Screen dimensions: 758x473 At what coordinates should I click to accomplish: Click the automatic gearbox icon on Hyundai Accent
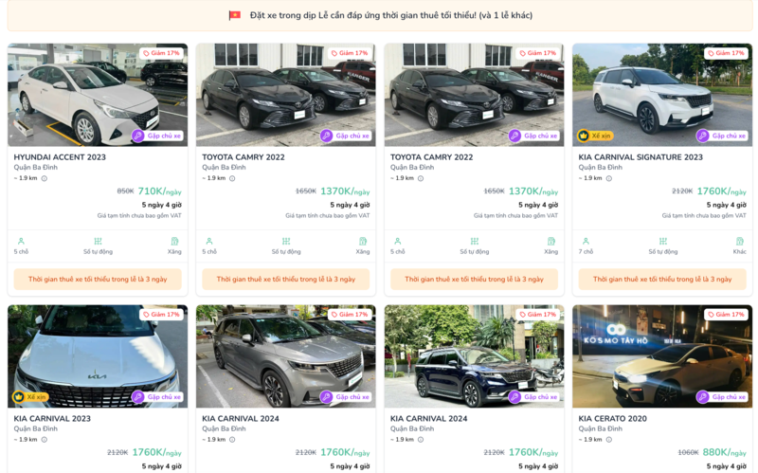pos(98,242)
